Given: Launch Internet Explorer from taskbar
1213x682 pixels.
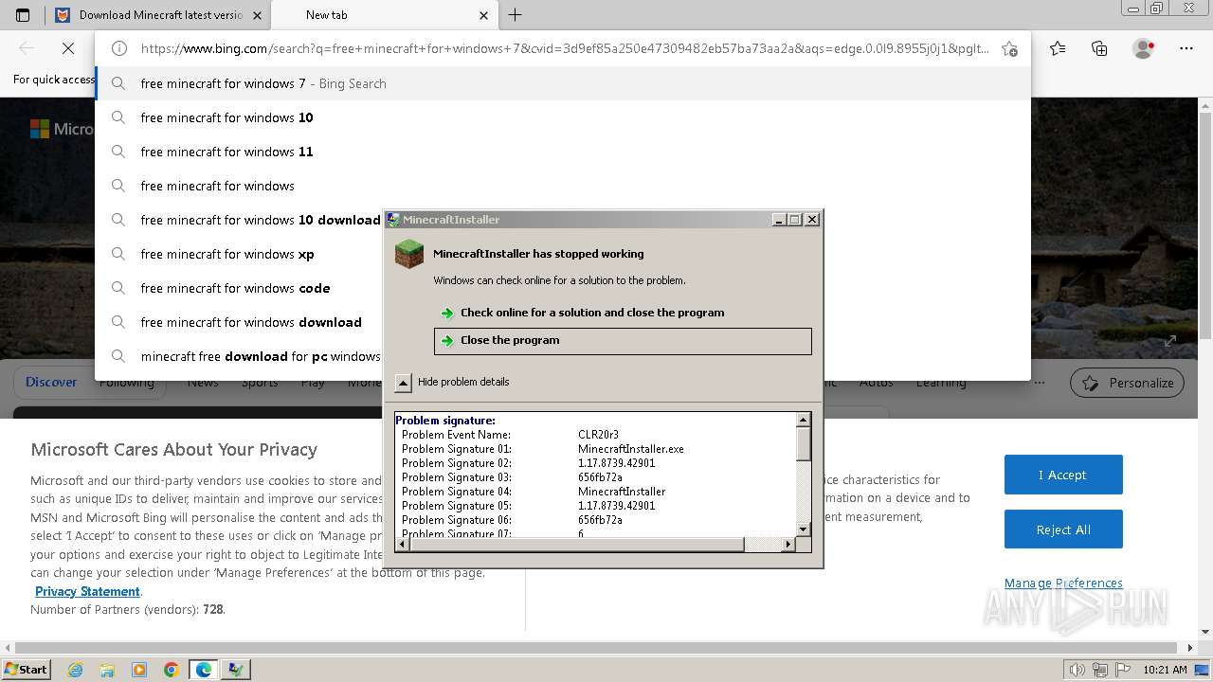Looking at the screenshot, I should coord(76,670).
